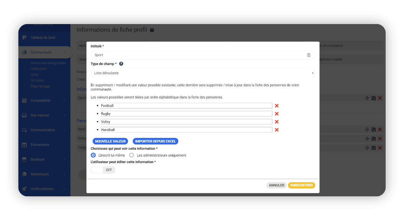The height and width of the screenshot is (220, 404).
Task: Click the edit icon on the Nom row
Action: tap(374, 129)
